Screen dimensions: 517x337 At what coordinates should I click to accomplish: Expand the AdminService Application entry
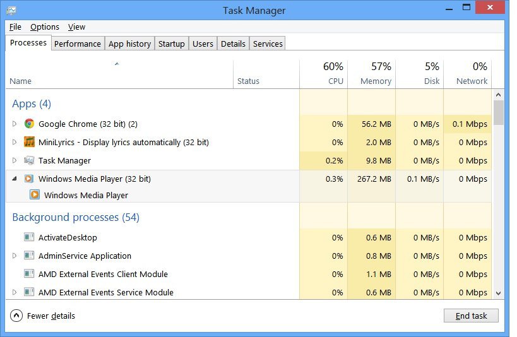(x=15, y=256)
